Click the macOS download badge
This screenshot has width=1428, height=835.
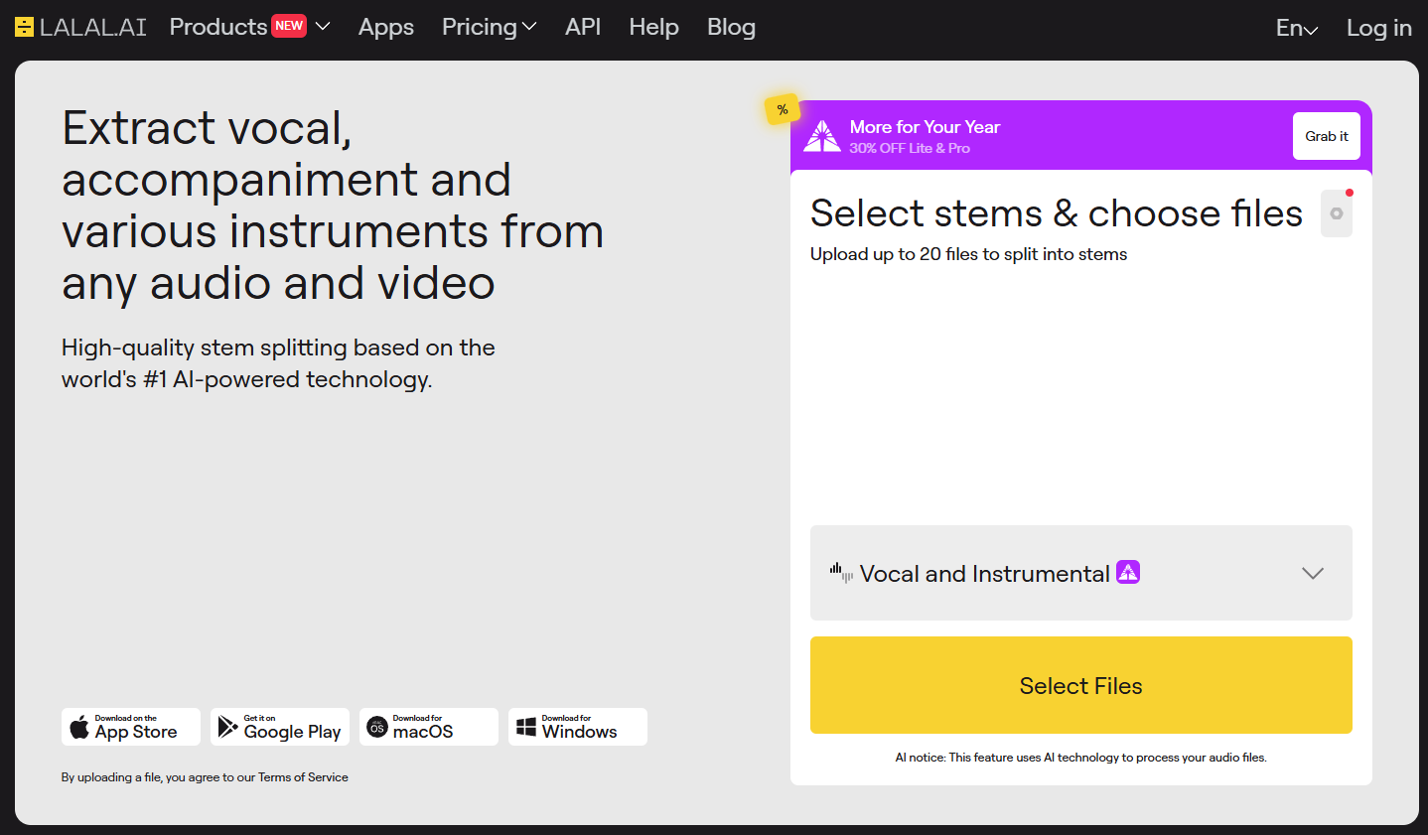pyautogui.click(x=429, y=727)
